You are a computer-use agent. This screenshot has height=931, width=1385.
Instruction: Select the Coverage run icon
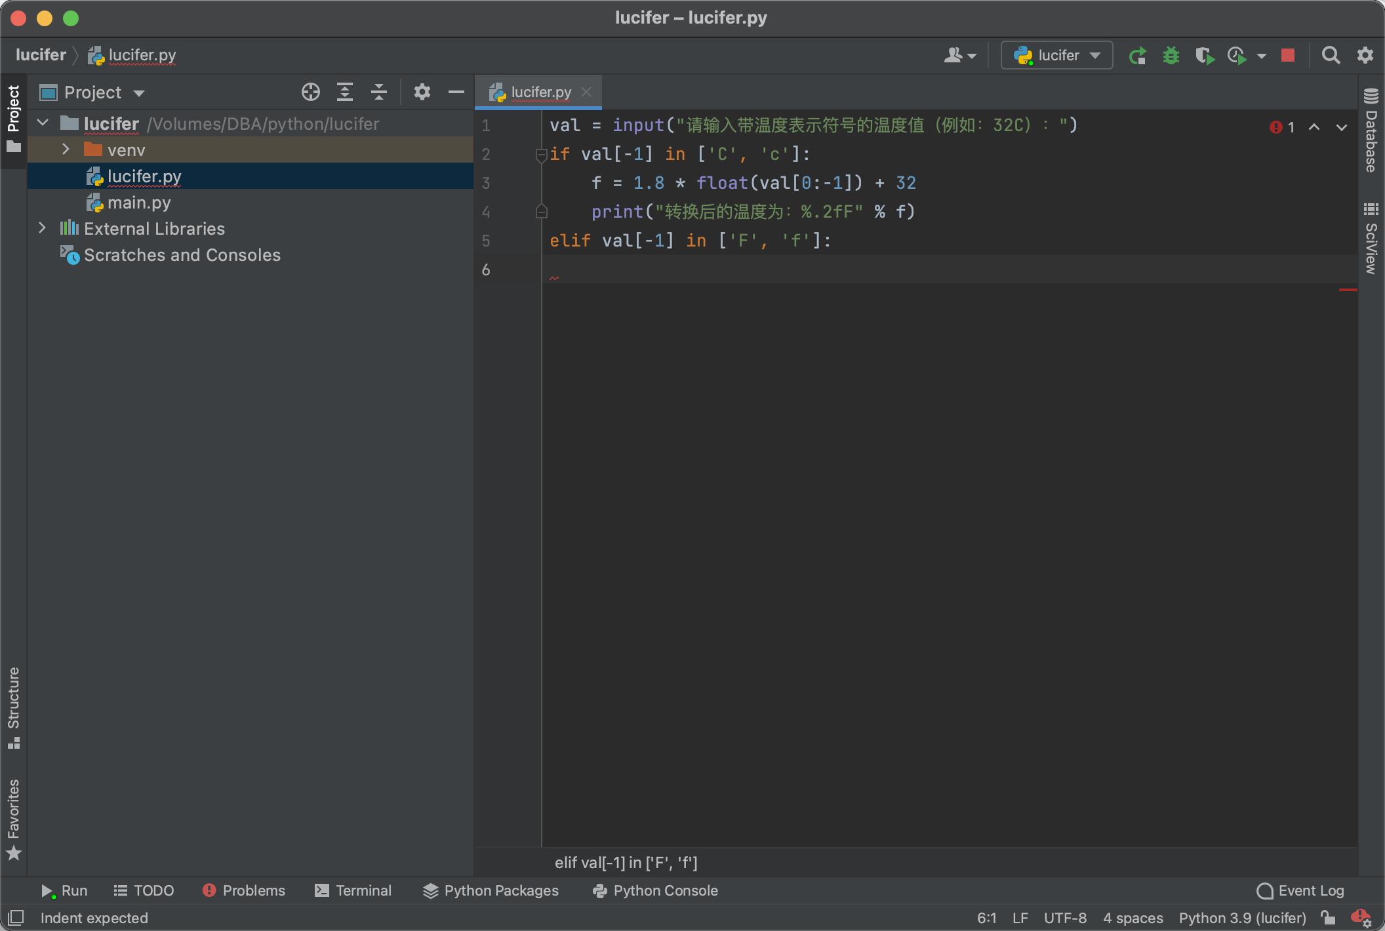[1204, 54]
